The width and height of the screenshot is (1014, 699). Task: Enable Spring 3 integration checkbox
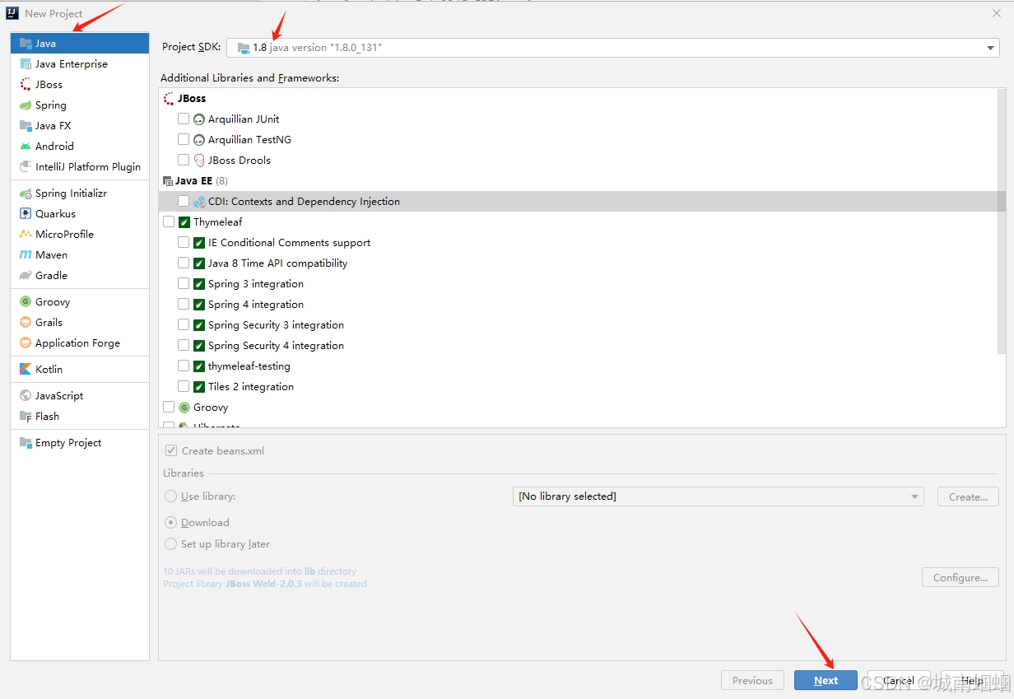coord(184,283)
